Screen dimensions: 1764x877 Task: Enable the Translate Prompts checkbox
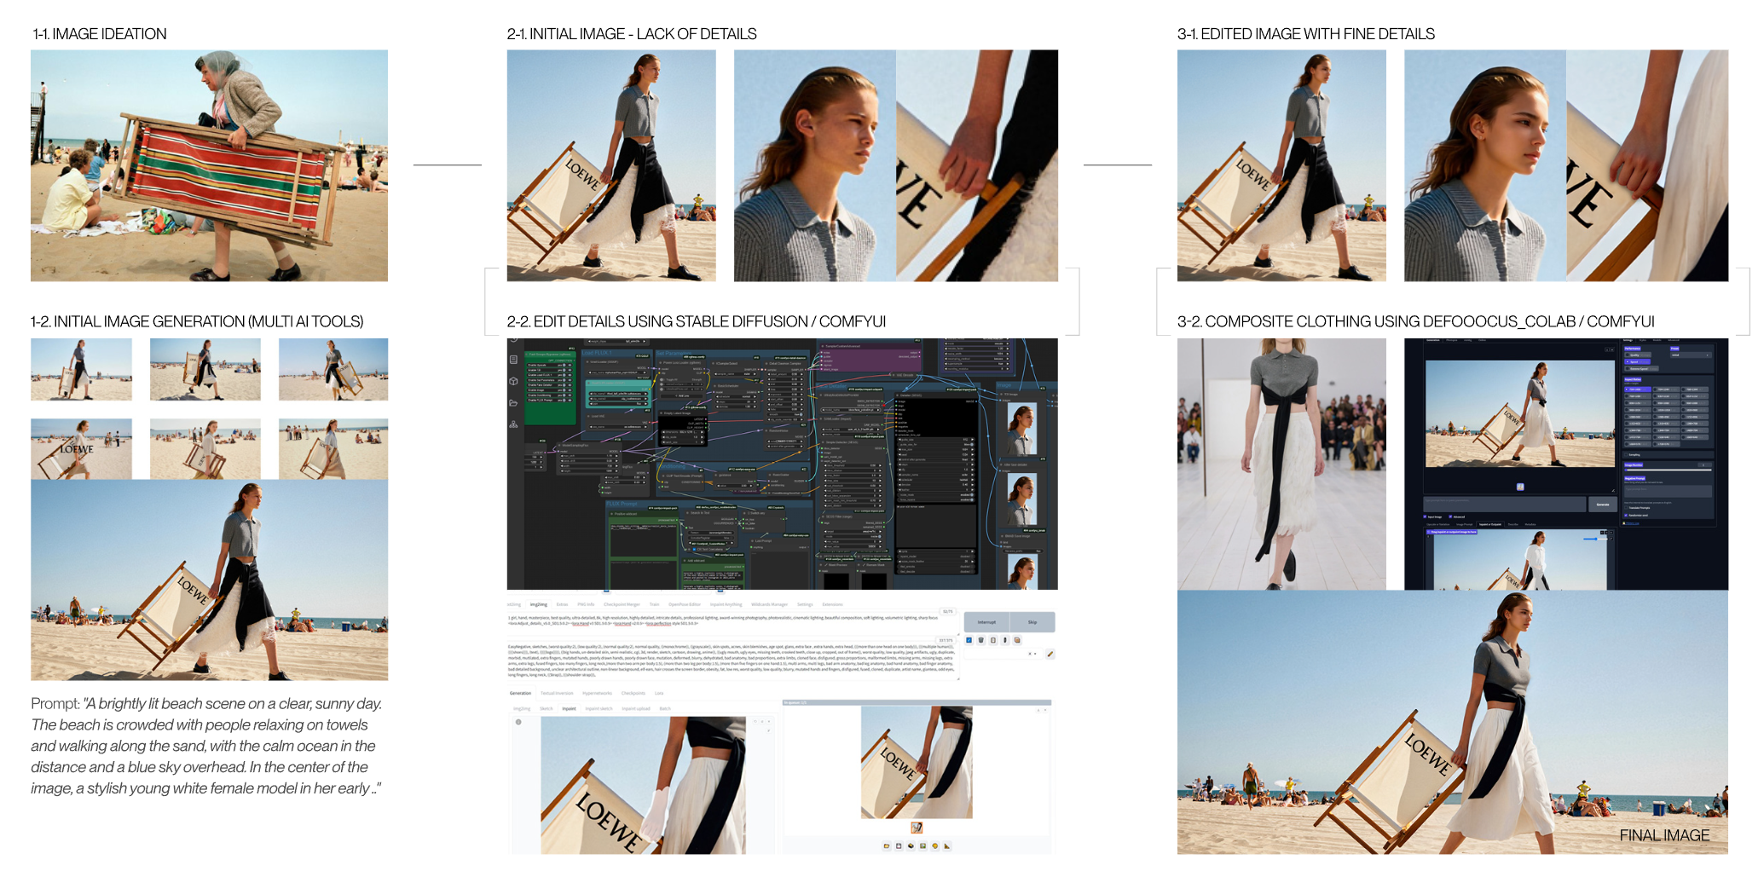1626,508
